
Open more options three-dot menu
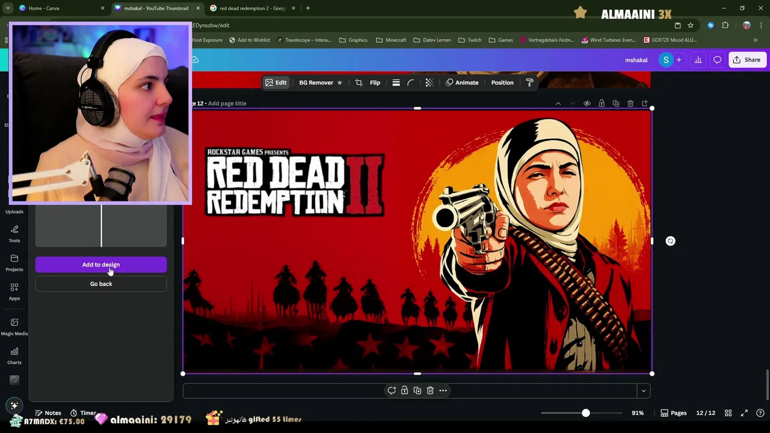443,391
